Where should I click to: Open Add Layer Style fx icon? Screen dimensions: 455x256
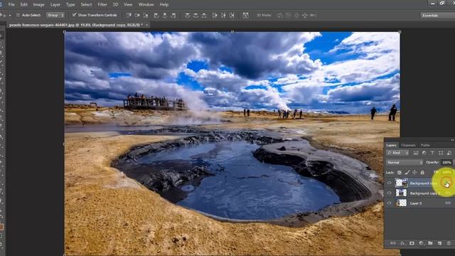402,243
